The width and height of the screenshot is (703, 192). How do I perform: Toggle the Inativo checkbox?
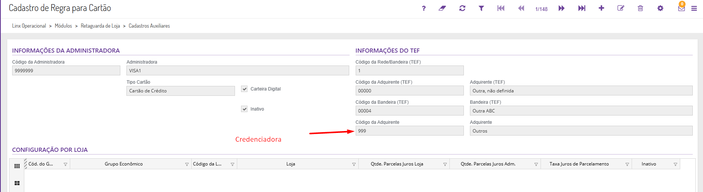[x=244, y=109]
